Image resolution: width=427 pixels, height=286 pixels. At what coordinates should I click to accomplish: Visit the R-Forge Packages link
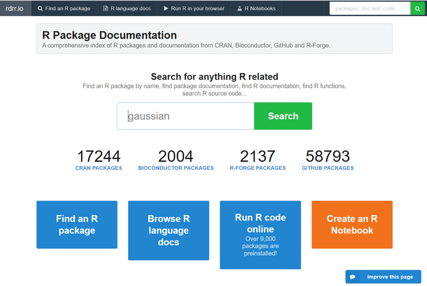(257, 168)
